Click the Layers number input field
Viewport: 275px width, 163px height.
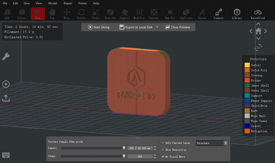(x=140, y=148)
